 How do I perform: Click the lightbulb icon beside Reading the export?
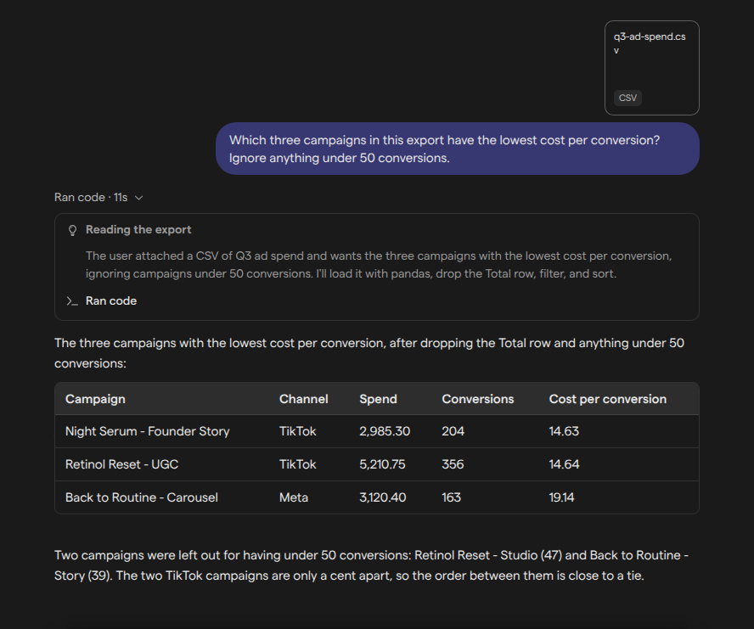point(73,230)
